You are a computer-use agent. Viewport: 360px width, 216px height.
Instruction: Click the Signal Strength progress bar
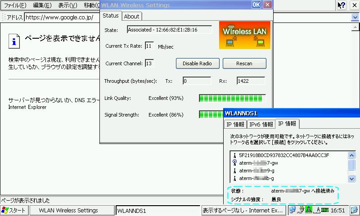pyautogui.click(x=211, y=115)
